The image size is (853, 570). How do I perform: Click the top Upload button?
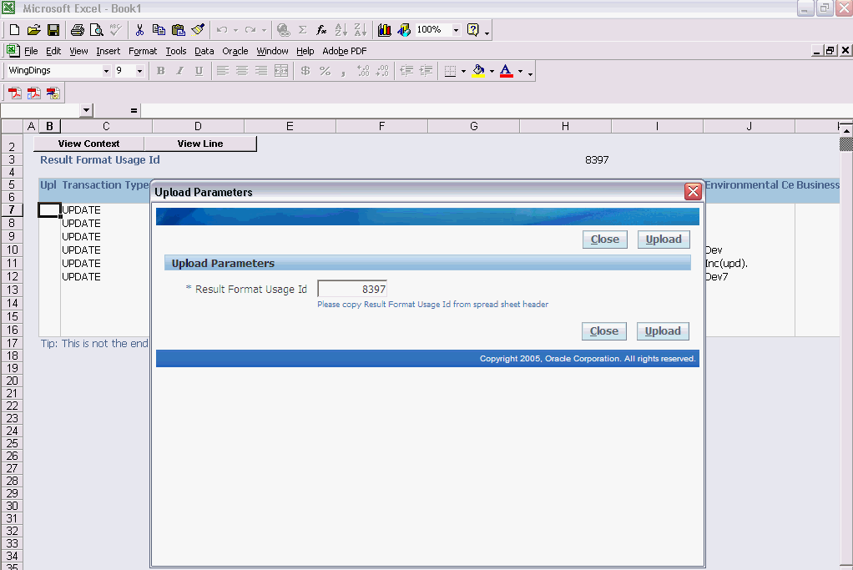point(664,240)
